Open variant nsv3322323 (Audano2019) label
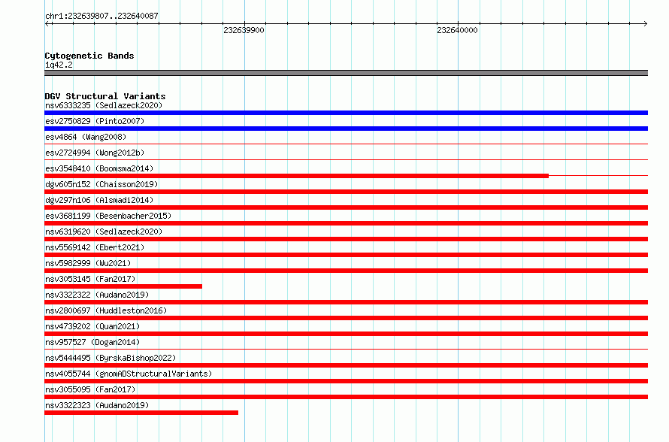The image size is (669, 442). pyautogui.click(x=97, y=405)
